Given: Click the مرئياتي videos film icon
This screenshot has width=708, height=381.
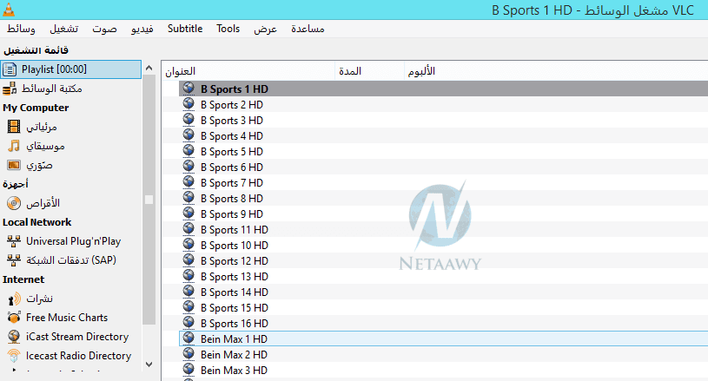Looking at the screenshot, I should [x=14, y=127].
